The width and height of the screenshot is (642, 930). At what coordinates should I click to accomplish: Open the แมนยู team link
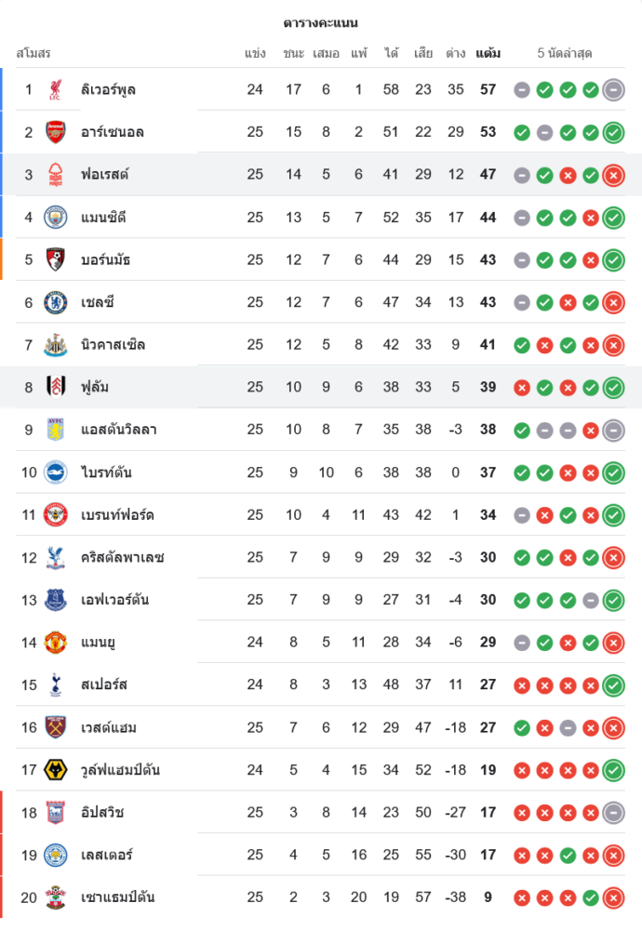point(98,643)
